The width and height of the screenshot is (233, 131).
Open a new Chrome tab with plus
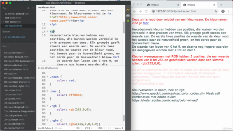pyautogui.click(x=221, y=5)
